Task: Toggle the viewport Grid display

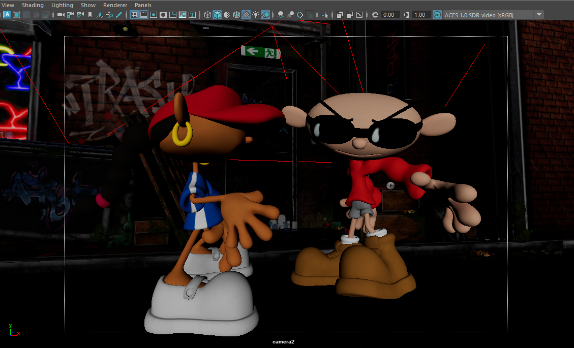Action: coord(134,15)
